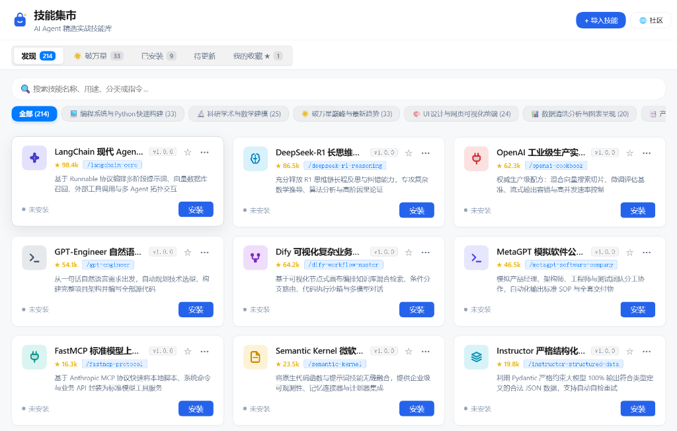677x431 pixels.
Task: Click the /fastmcp-protocol command tag
Action: tap(114, 364)
